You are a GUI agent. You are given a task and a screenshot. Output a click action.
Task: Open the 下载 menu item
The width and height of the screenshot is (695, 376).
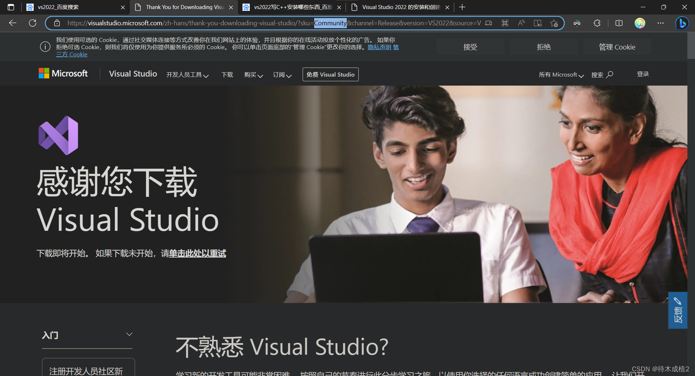(227, 75)
